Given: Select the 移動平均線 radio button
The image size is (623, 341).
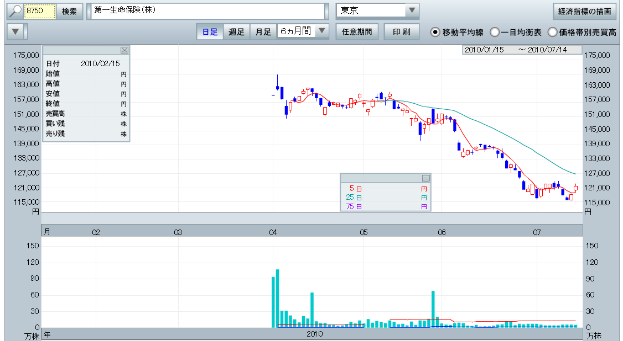Looking at the screenshot, I should click(x=435, y=32).
